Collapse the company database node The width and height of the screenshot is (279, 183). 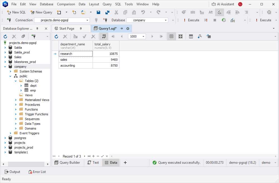pos(5,67)
